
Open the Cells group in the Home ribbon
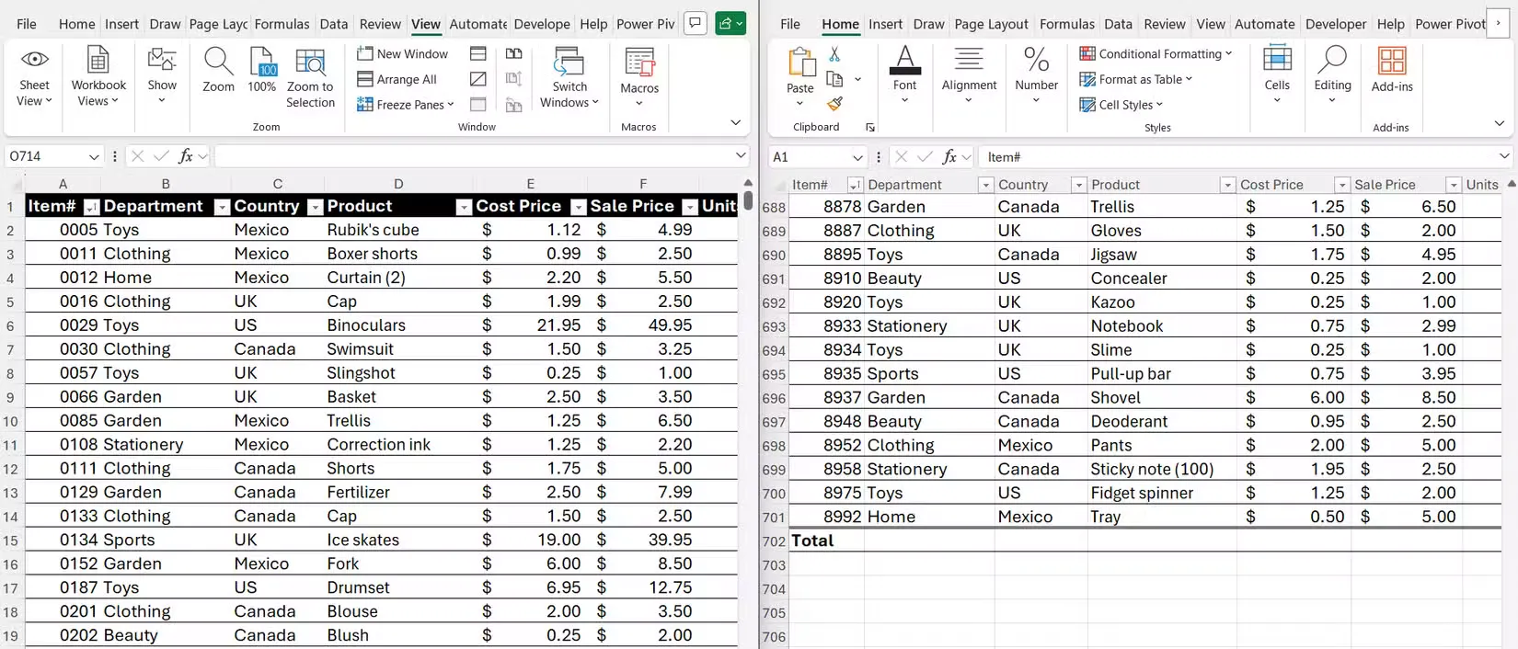click(1277, 75)
